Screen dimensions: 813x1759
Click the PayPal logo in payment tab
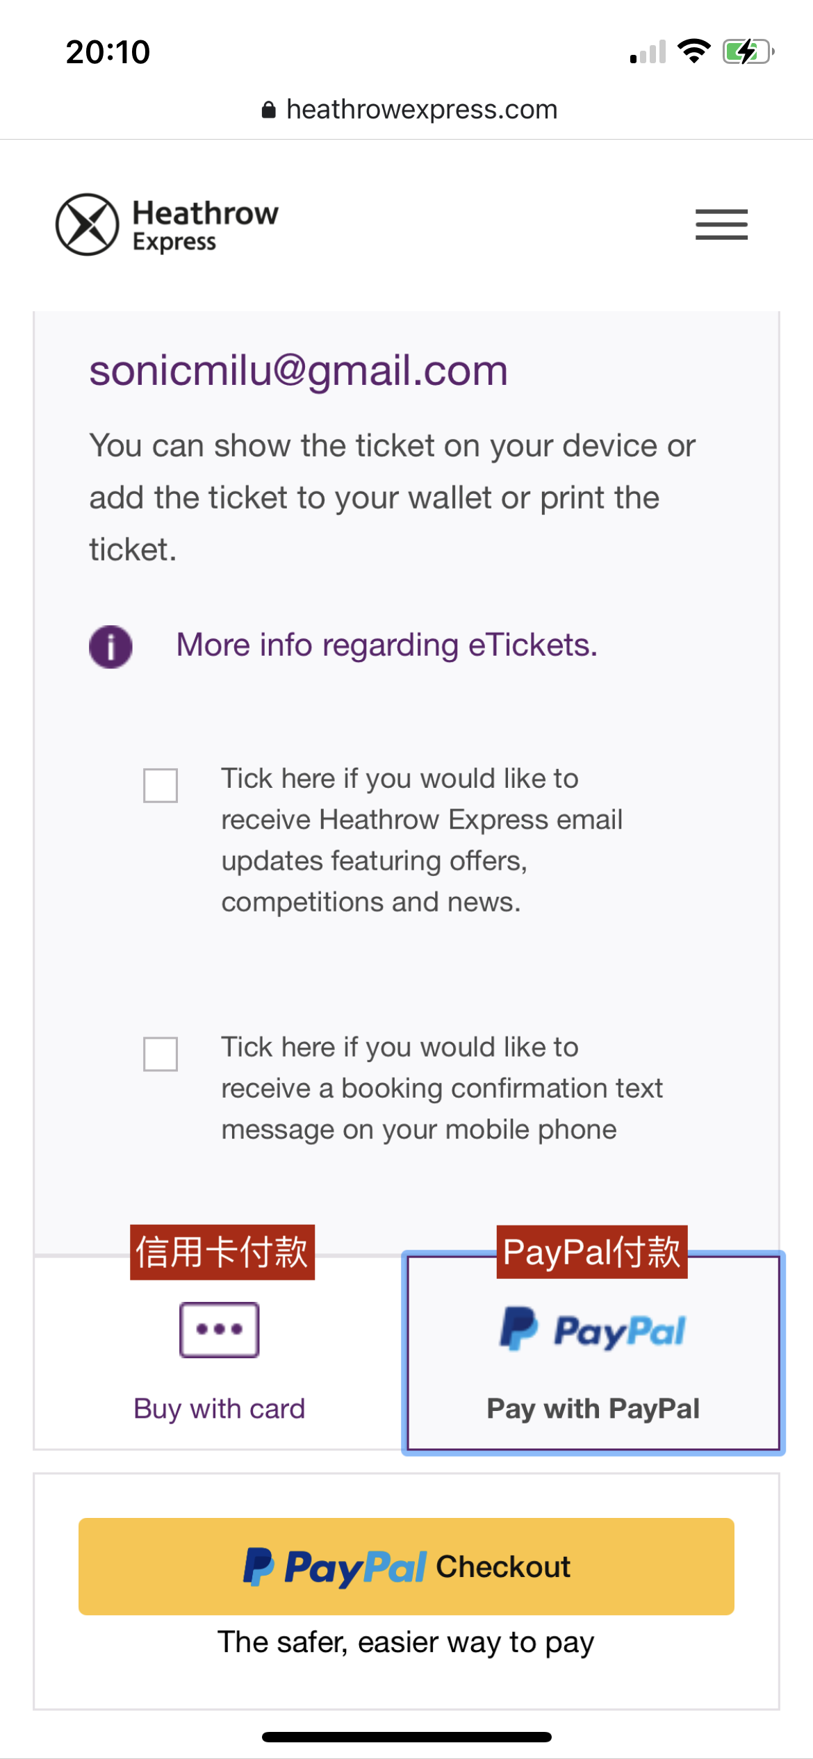(x=593, y=1330)
